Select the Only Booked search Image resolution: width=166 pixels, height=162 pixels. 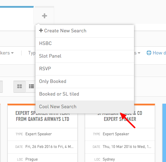(x=85, y=82)
